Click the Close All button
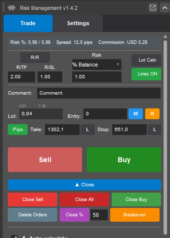Screen dimensions: 170x238 point(84,200)
